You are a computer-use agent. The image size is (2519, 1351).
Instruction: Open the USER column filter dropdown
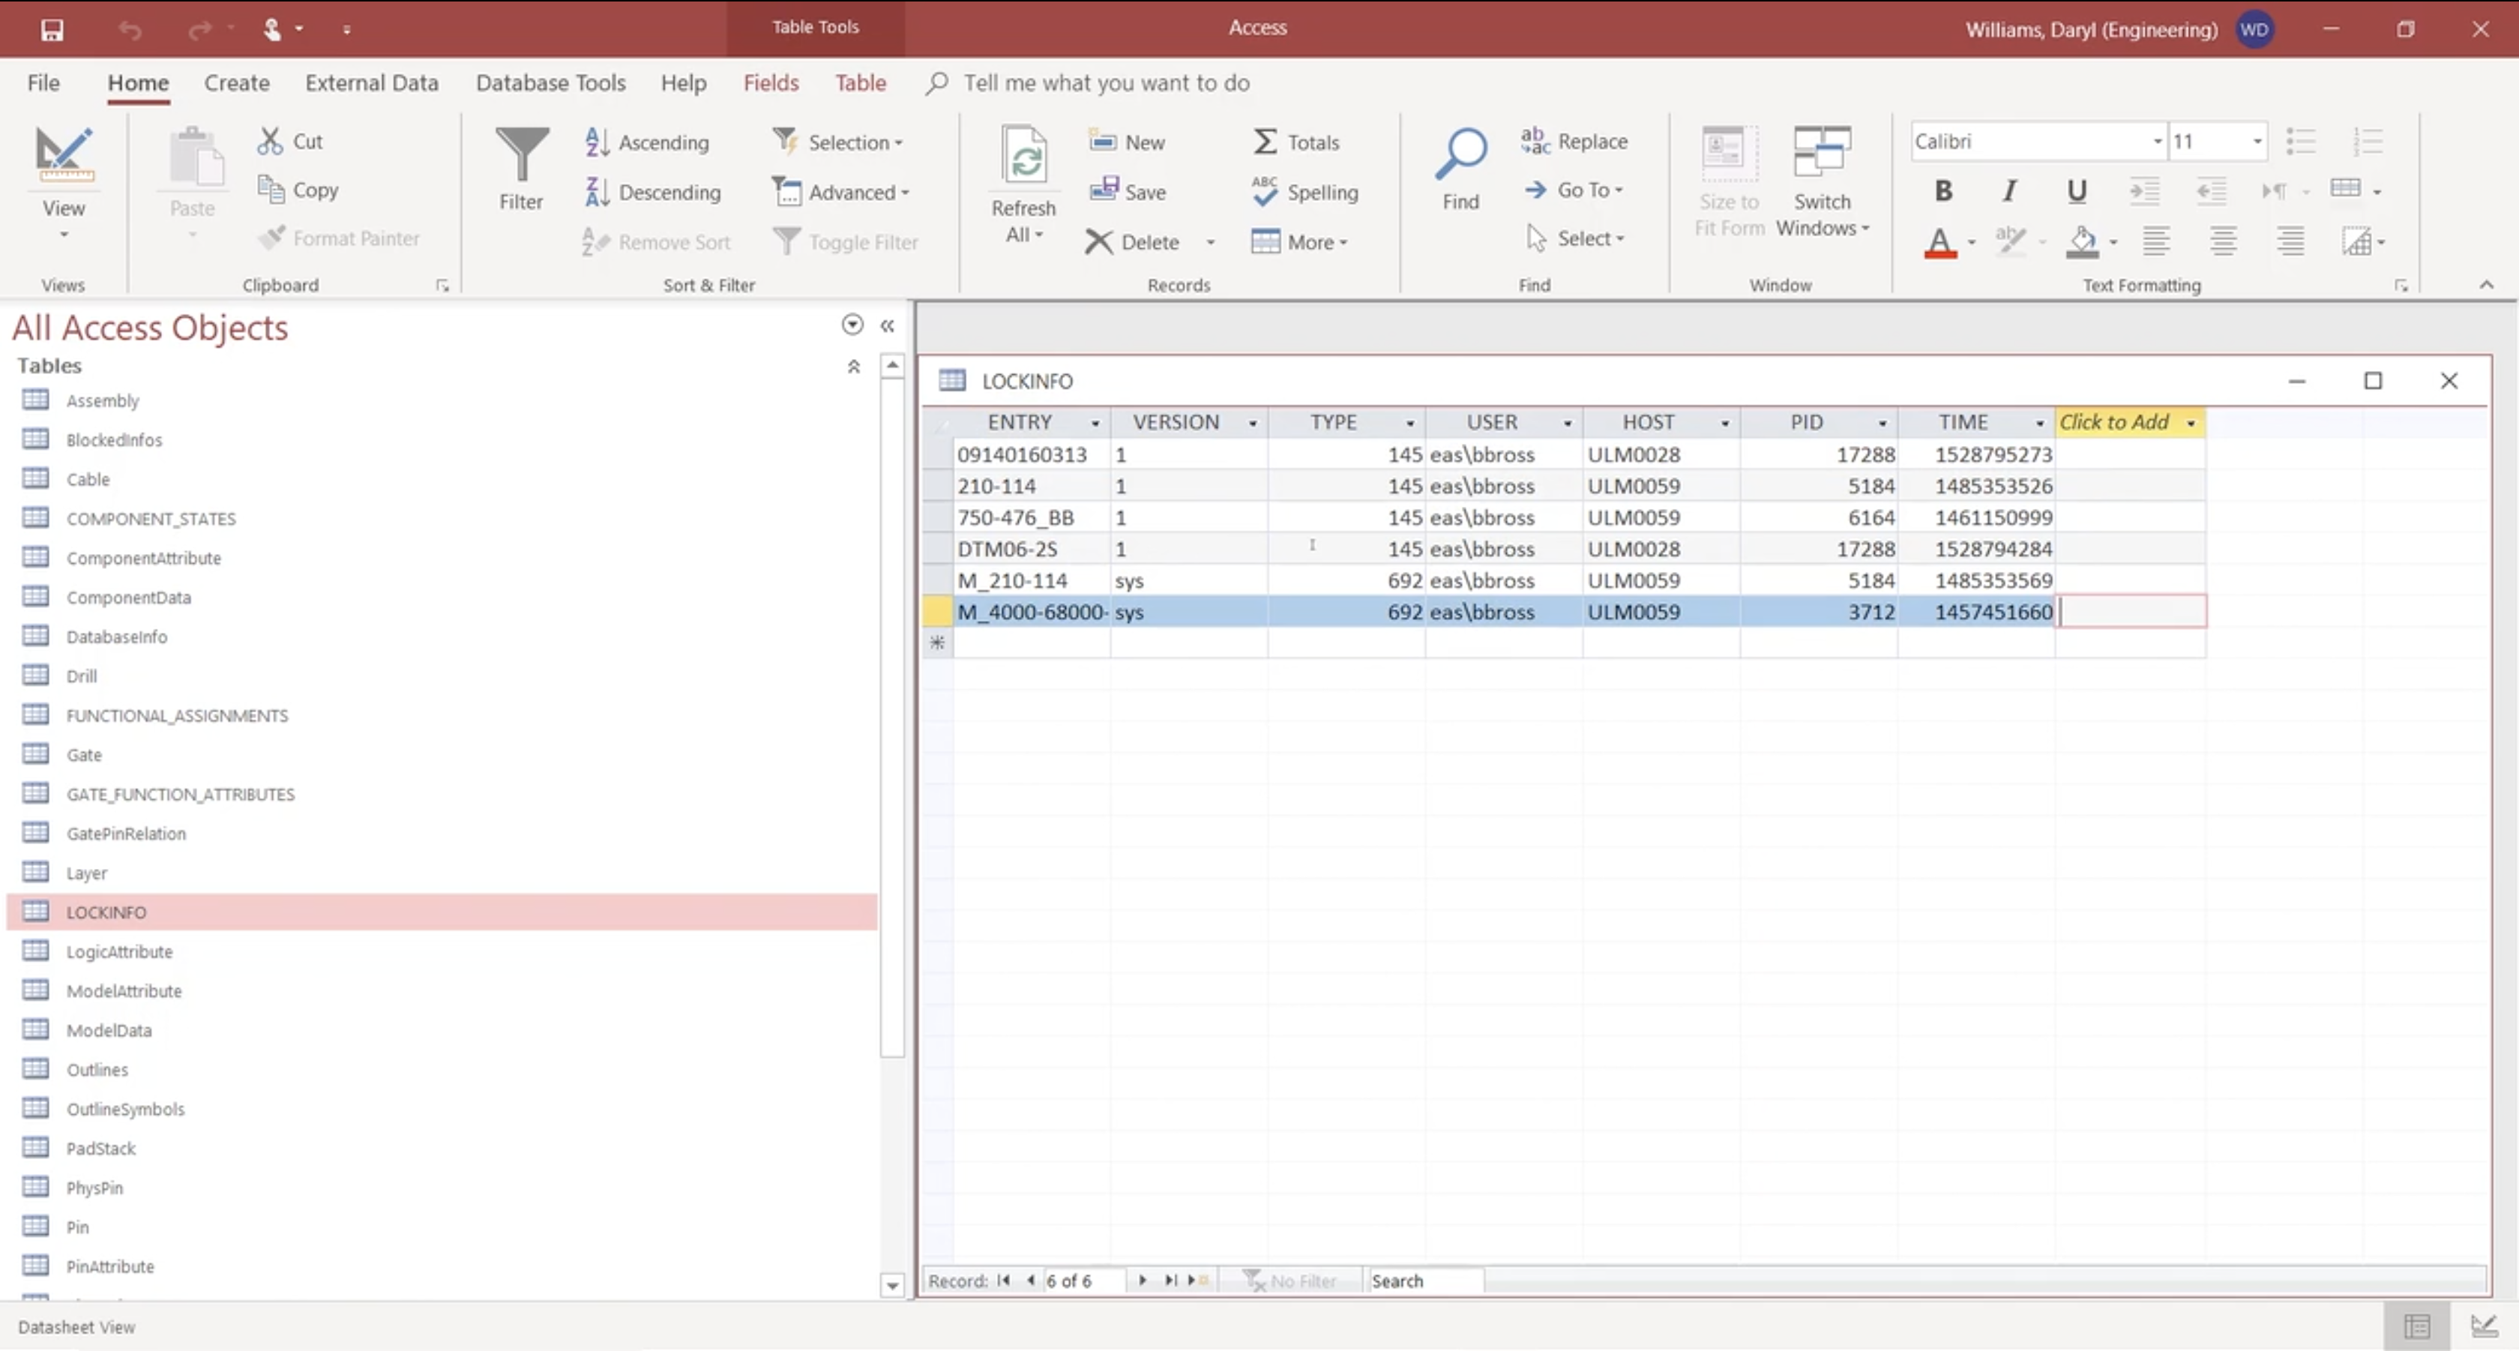1568,421
